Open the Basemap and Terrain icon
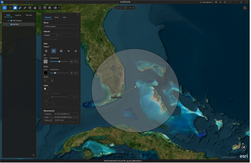The image size is (251, 163). tap(35, 8)
